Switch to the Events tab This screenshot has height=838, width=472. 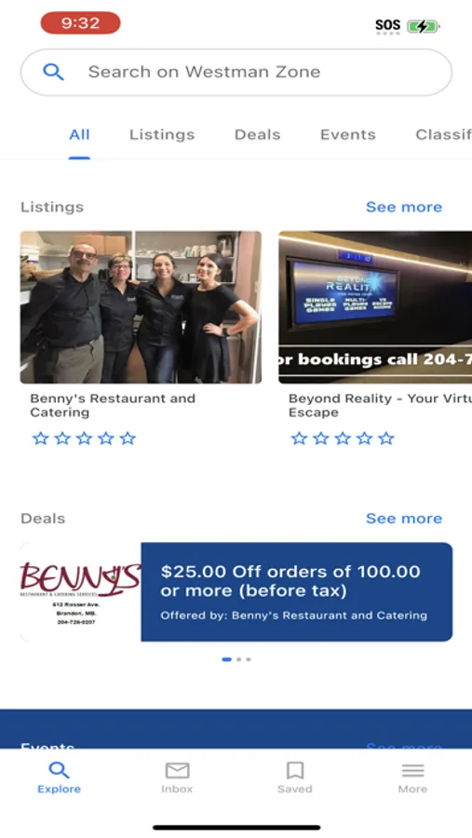[348, 135]
